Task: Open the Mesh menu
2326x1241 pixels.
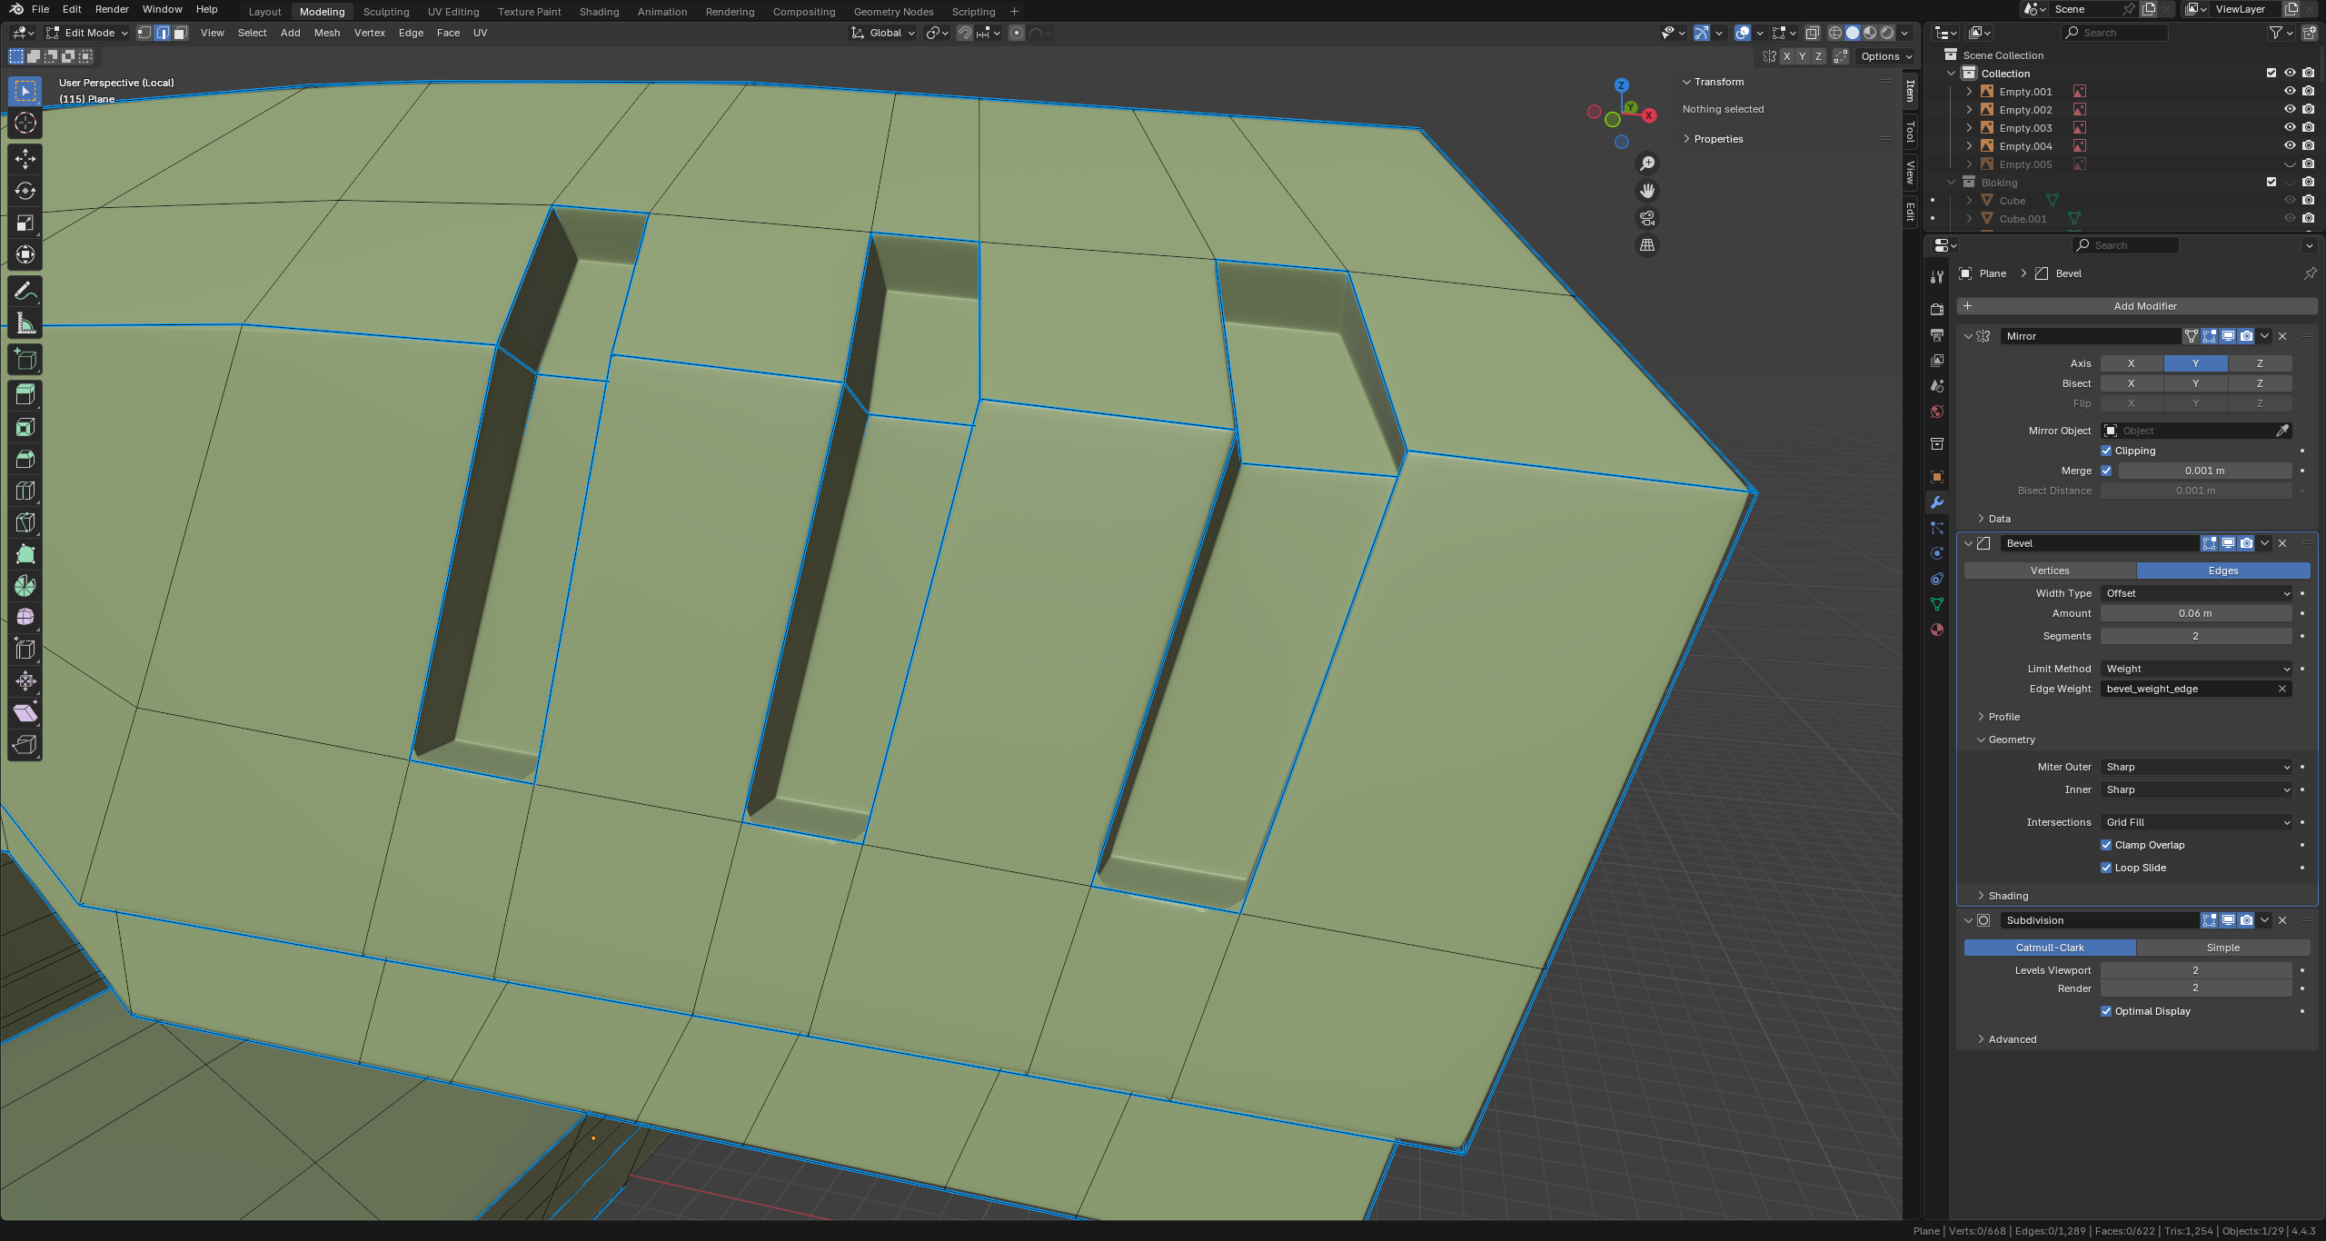Action: coord(327,33)
